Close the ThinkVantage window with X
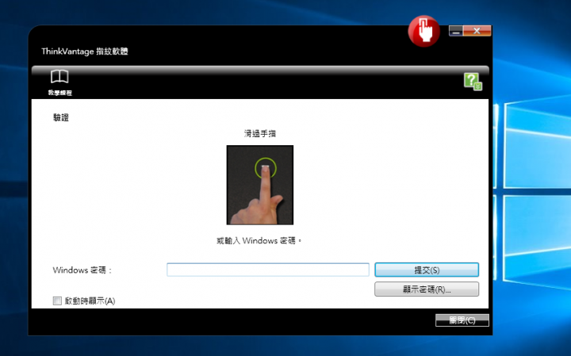Screen dimensions: 571x356 click(477, 31)
